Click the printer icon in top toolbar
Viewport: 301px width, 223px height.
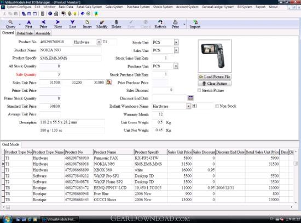click(x=56, y=14)
